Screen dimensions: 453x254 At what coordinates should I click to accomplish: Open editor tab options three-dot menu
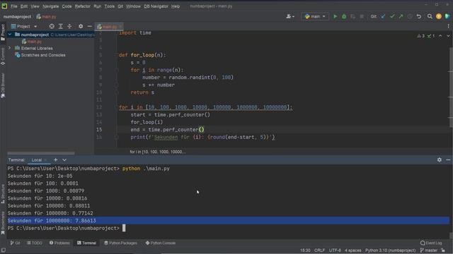coord(448,26)
